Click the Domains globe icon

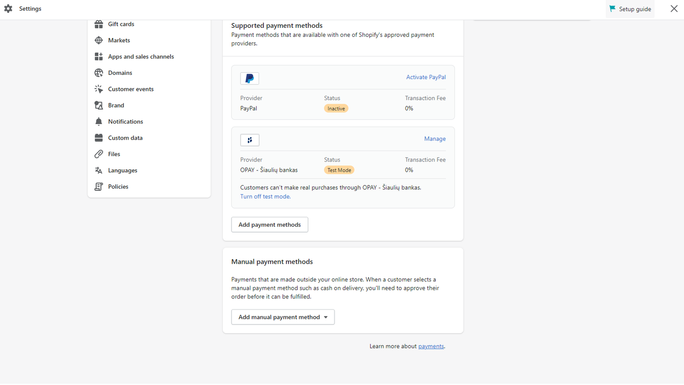pyautogui.click(x=99, y=73)
